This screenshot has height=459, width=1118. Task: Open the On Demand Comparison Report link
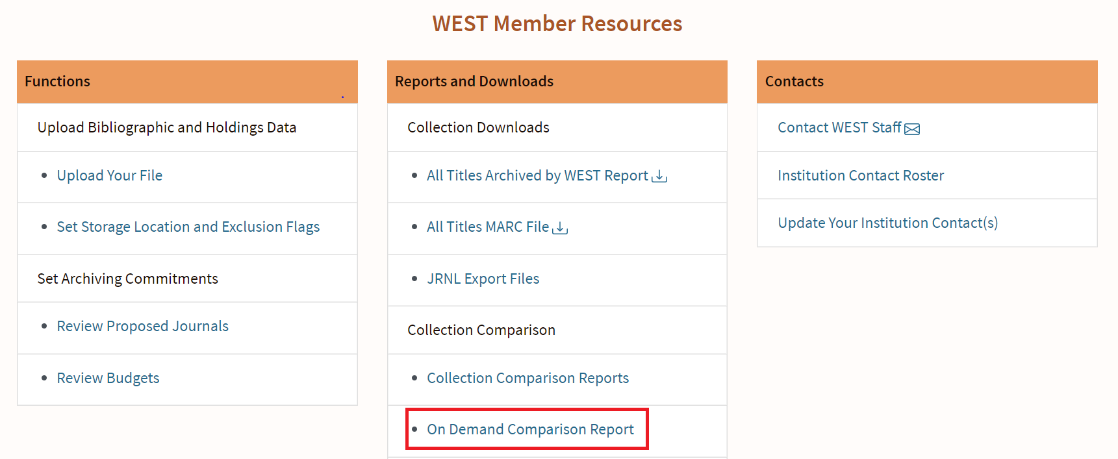click(530, 430)
